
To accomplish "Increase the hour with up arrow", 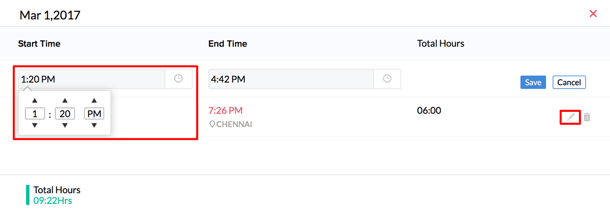I will [35, 101].
